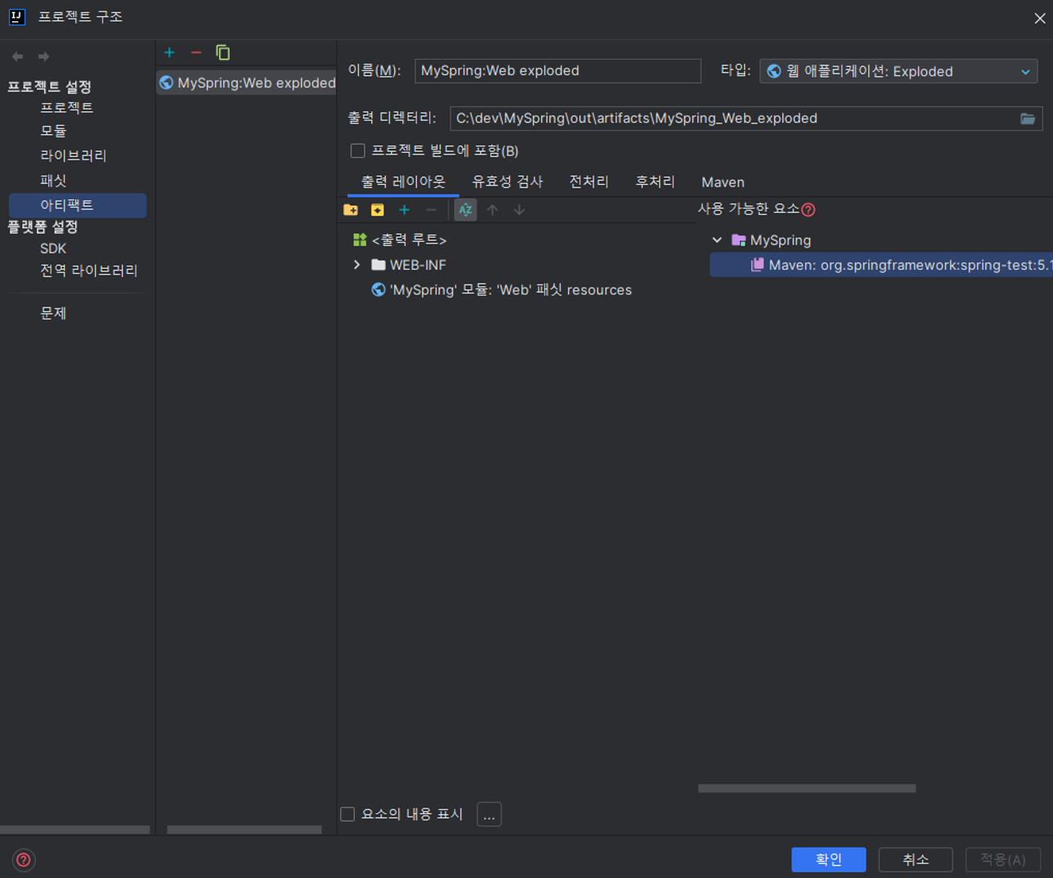
Task: Remove selected artifact with minus icon
Action: point(196,52)
